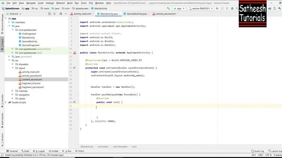
Task: Click the green Debug app bug icon
Action: [x=232, y=8]
